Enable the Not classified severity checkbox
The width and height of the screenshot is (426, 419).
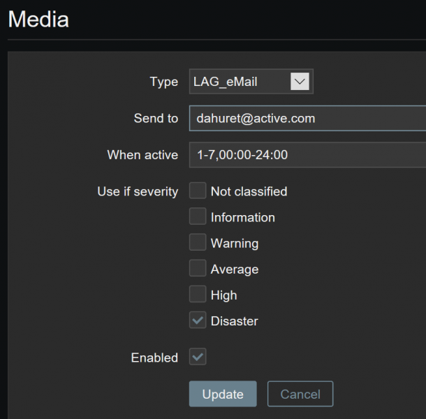pyautogui.click(x=198, y=191)
